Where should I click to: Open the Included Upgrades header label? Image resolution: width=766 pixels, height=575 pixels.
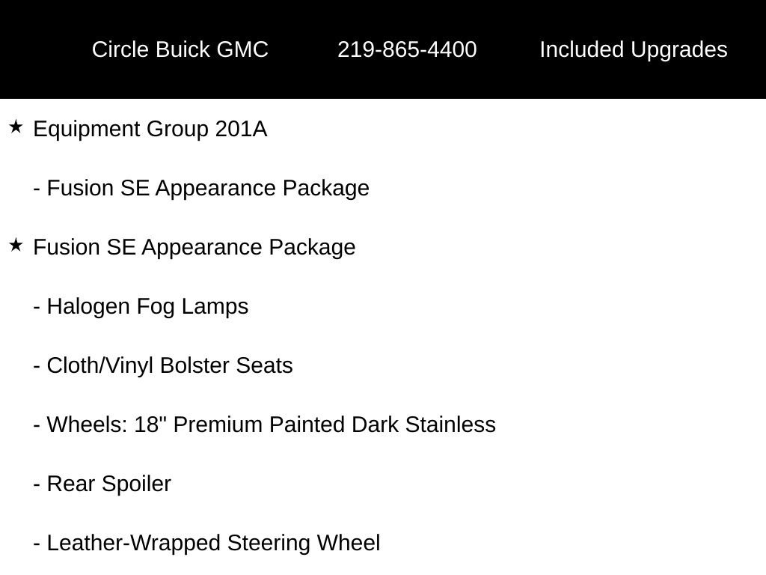(633, 49)
